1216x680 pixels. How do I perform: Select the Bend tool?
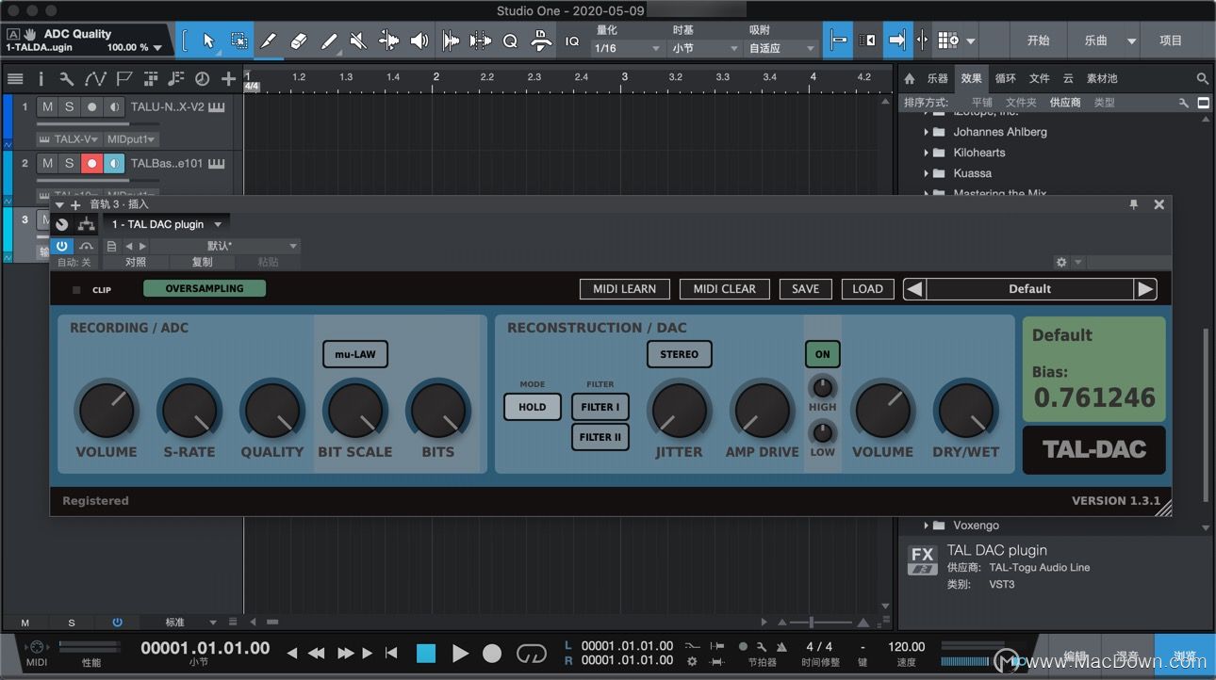pyautogui.click(x=388, y=40)
